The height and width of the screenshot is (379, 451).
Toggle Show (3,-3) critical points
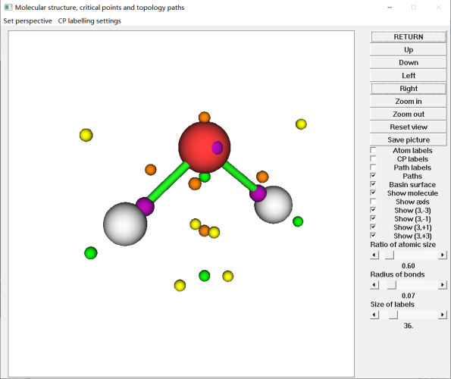click(x=373, y=210)
